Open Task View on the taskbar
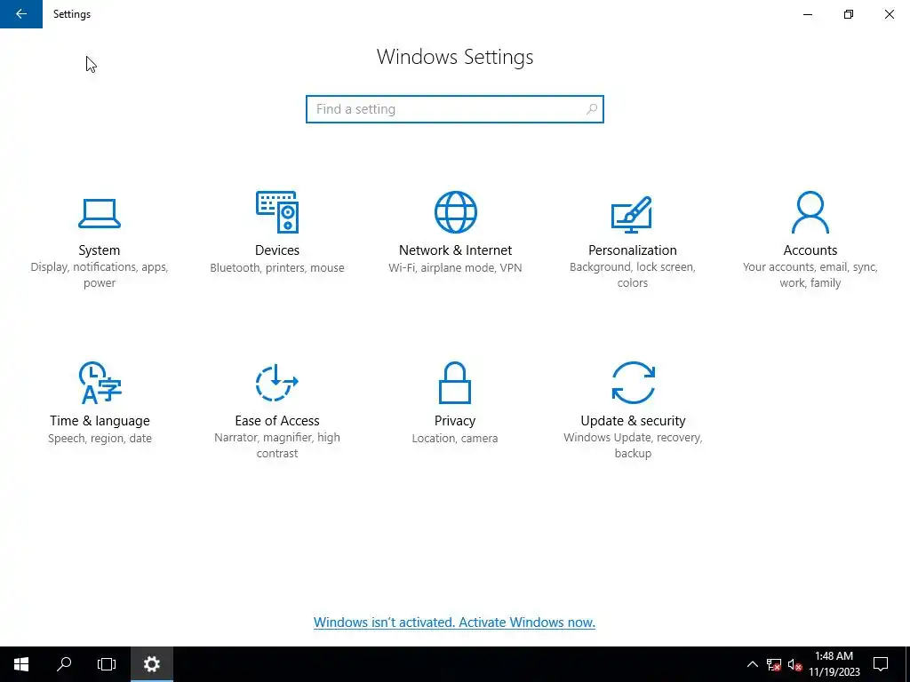910x682 pixels. pos(107,664)
